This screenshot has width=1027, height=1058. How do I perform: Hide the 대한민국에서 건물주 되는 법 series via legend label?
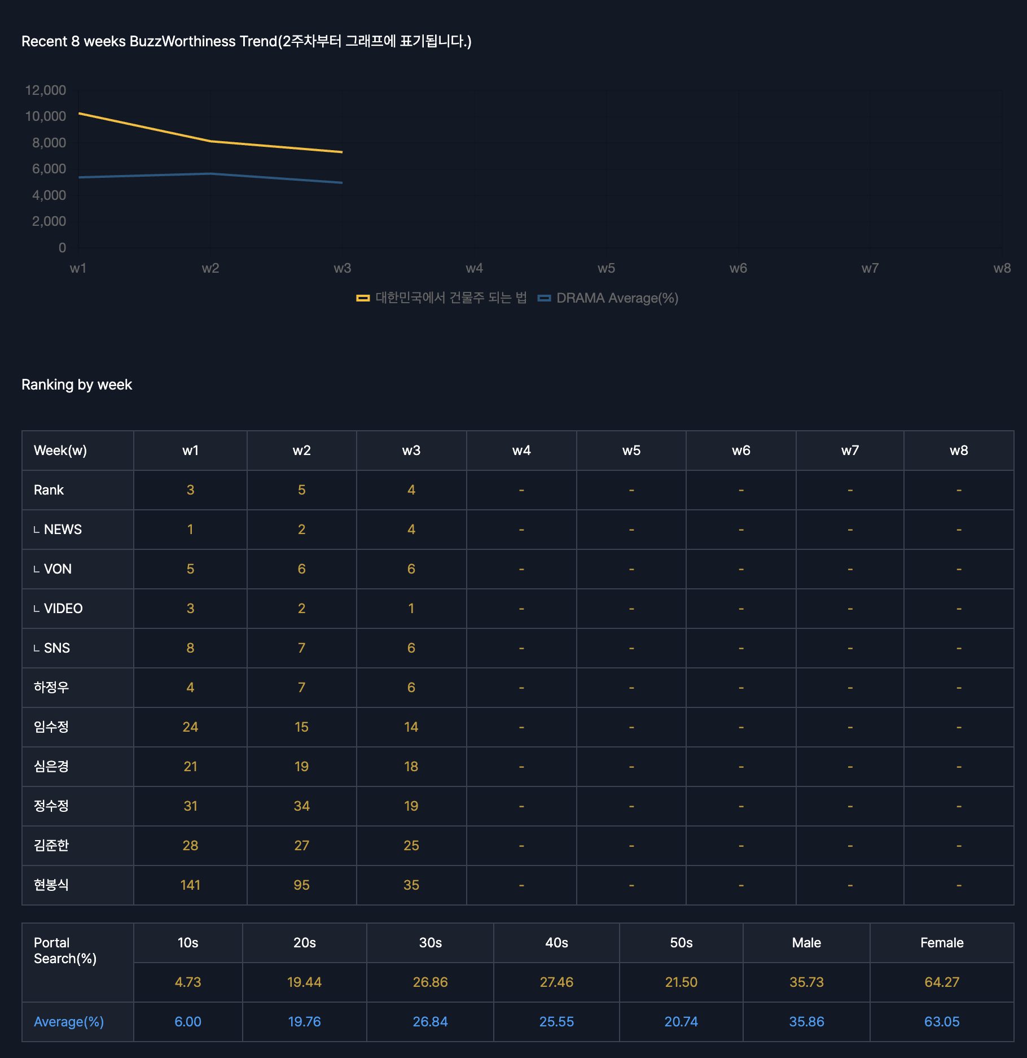pos(451,298)
